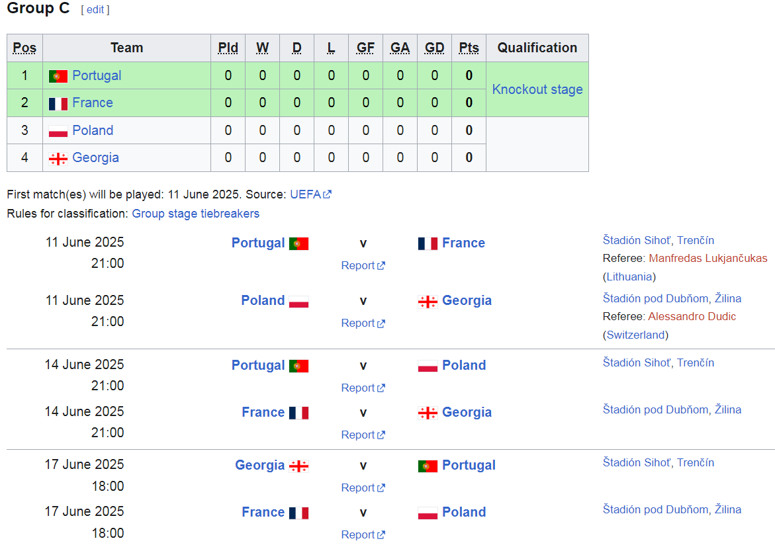
Task: Open Report for Portugal v France match
Action: (363, 266)
